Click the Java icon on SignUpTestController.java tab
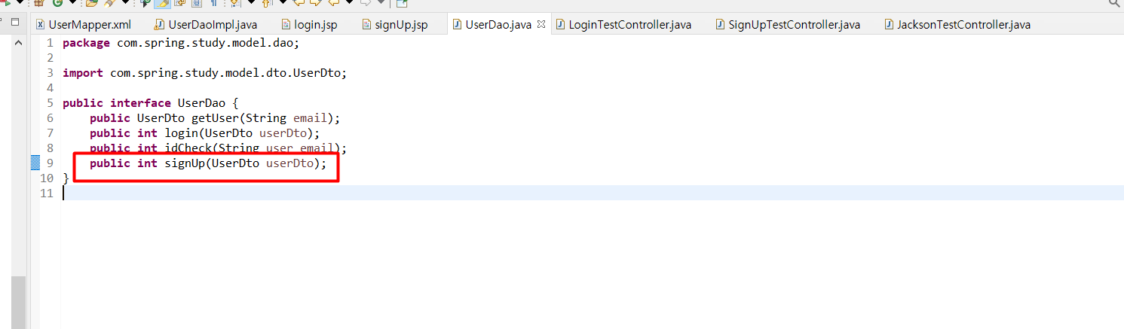Screen dimensions: 1124x329 (721, 25)
